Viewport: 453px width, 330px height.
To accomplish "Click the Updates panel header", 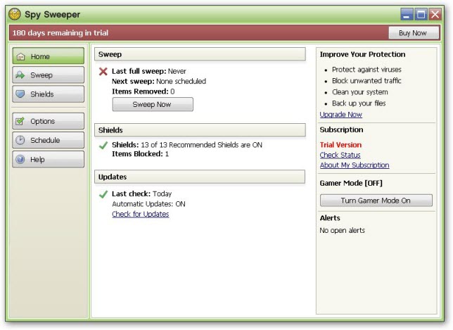I will click(x=200, y=177).
